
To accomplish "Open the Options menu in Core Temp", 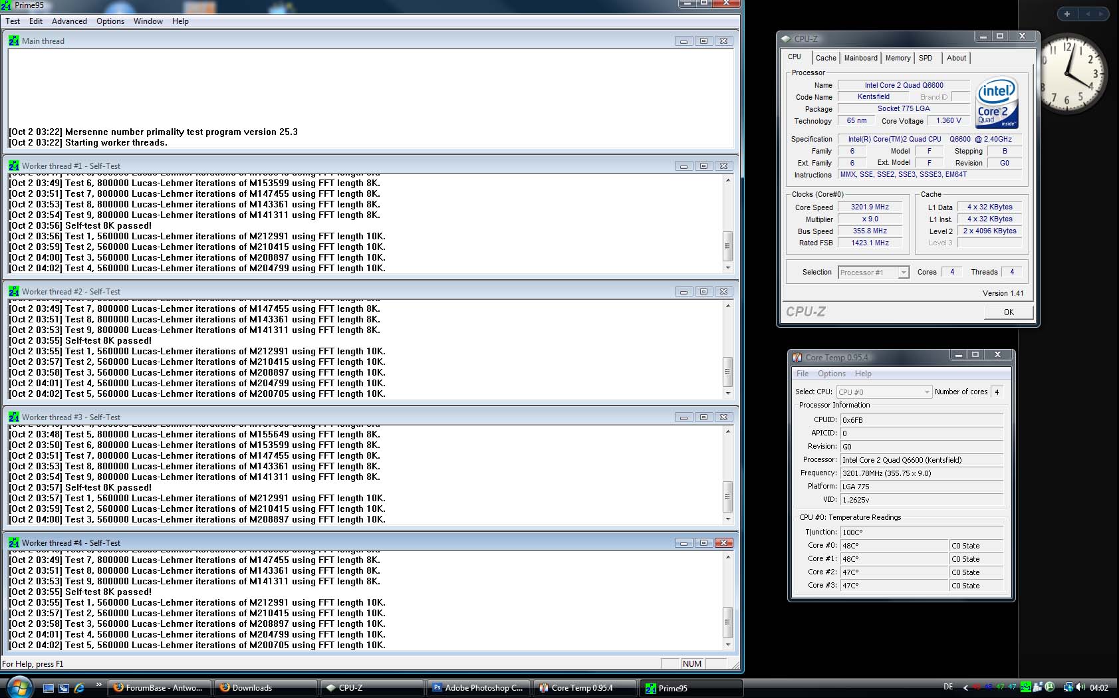I will (x=832, y=374).
